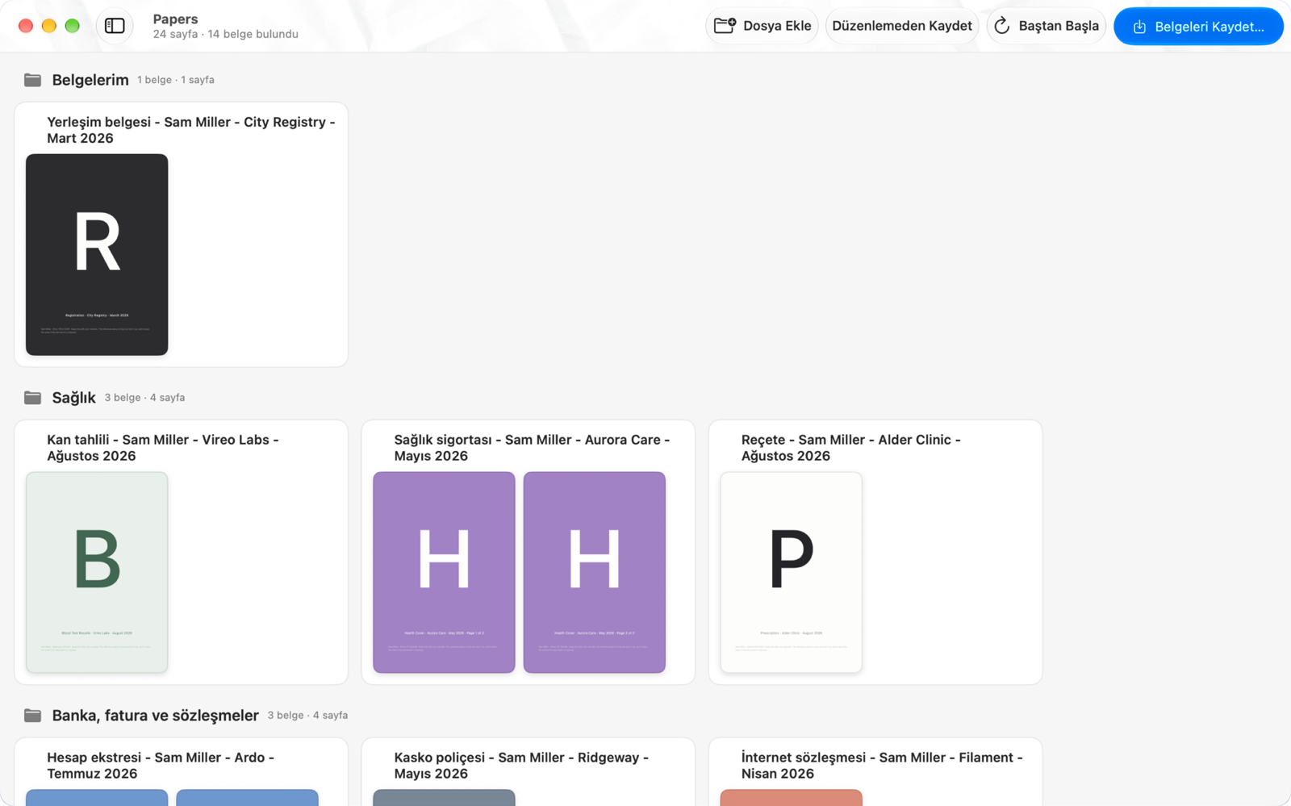
Task: Select the white P page thumbnail
Action: (792, 573)
